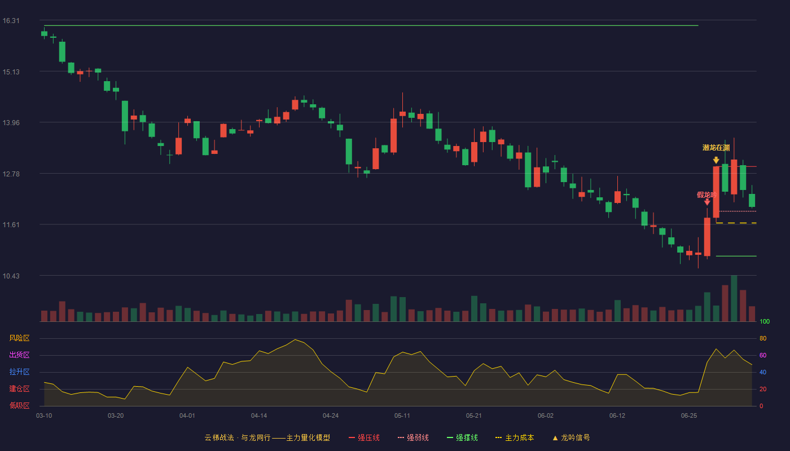Click the 10.43 price axis label
The image size is (790, 451).
tap(11, 276)
